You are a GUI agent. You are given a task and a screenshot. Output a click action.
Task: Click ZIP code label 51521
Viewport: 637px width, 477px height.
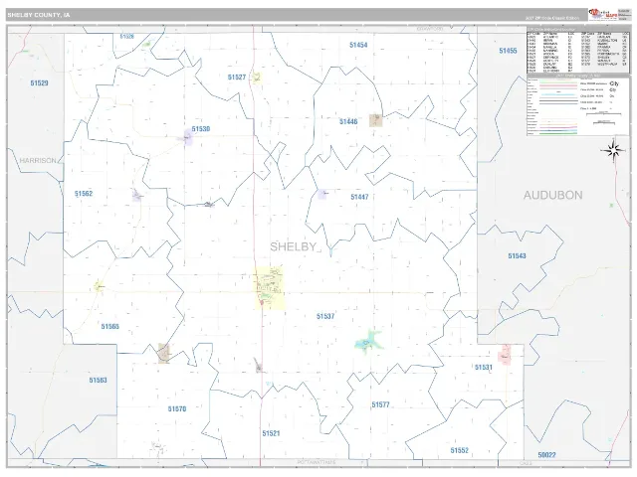point(272,433)
